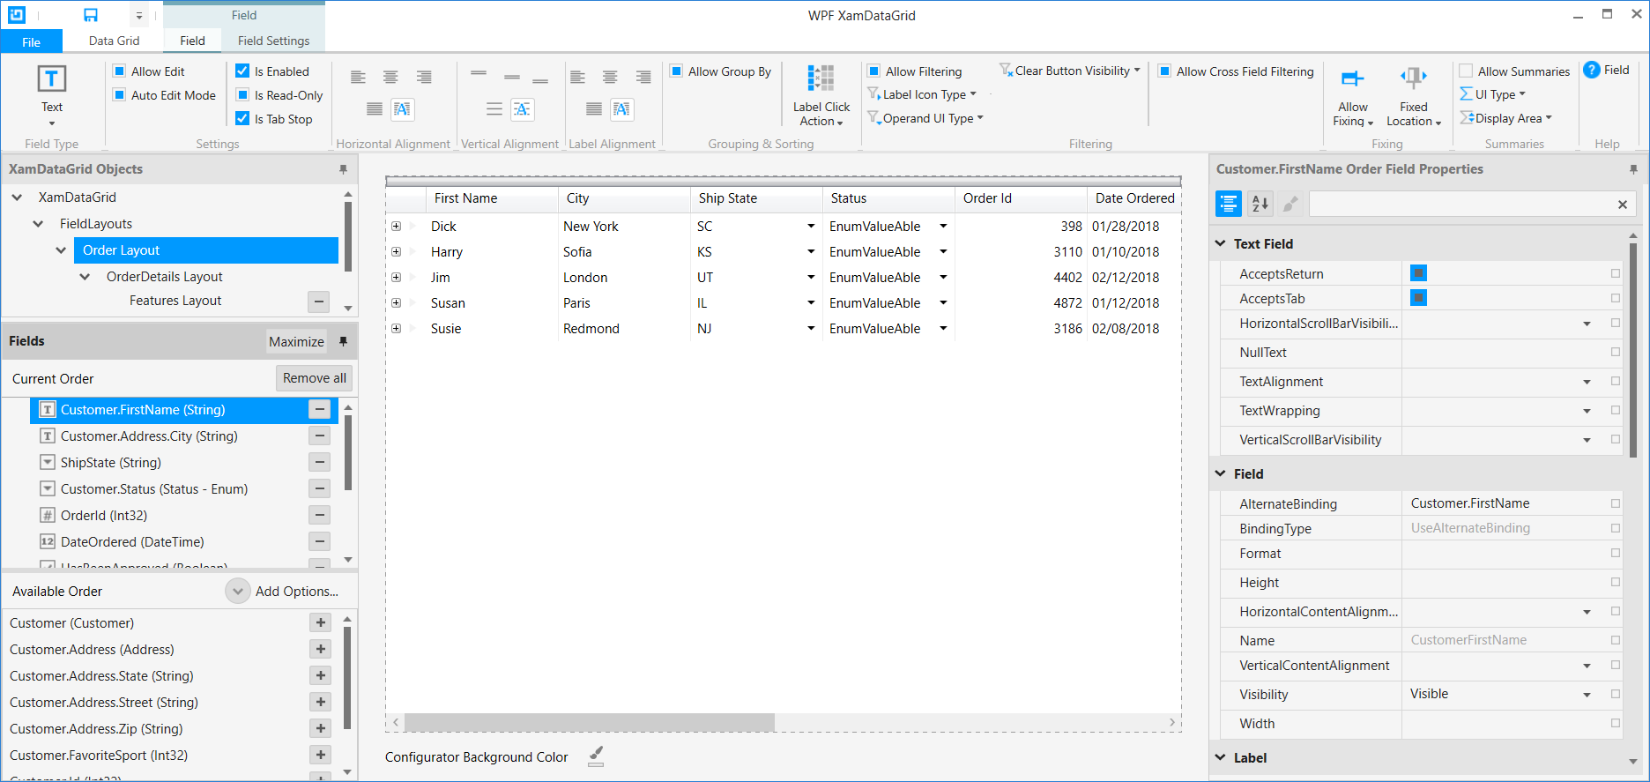Open the Field Settings tab
This screenshot has height=782, width=1650.
(273, 41)
